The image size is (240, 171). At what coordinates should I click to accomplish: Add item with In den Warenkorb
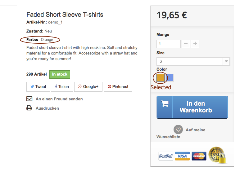point(192,107)
